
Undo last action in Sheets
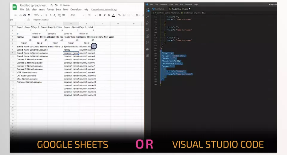[16, 15]
